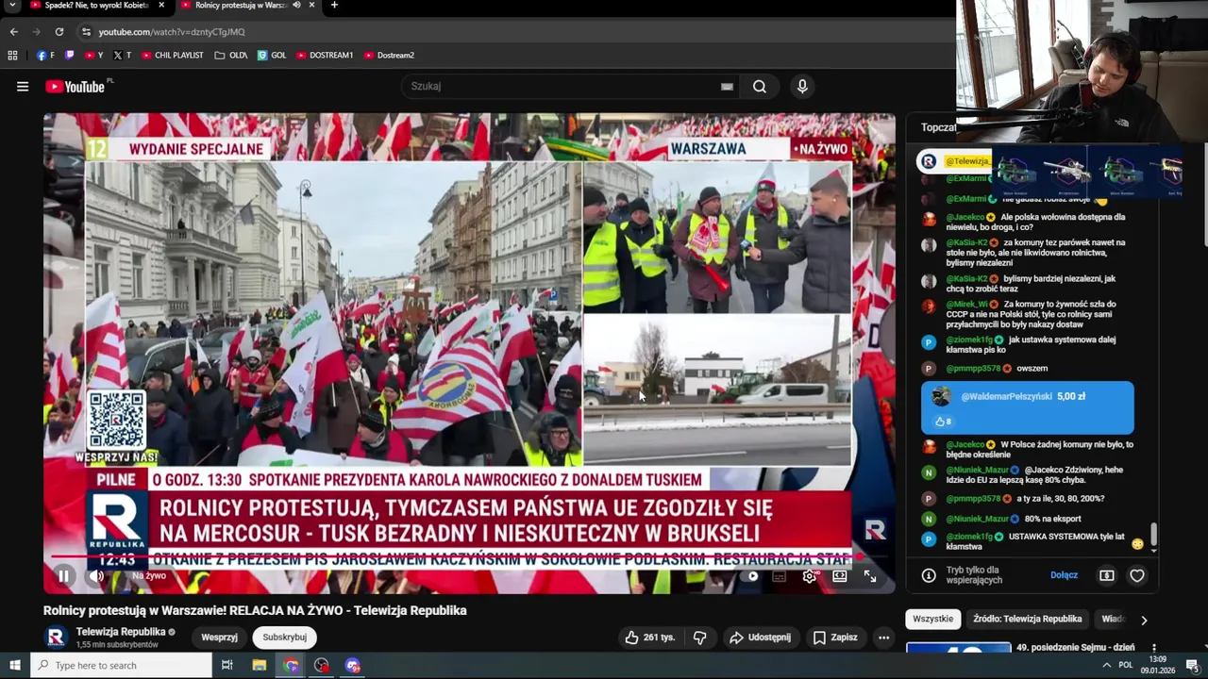Open the 49. posiedzenie Sejmu video thumbnail
1208x679 pixels.
point(958,648)
